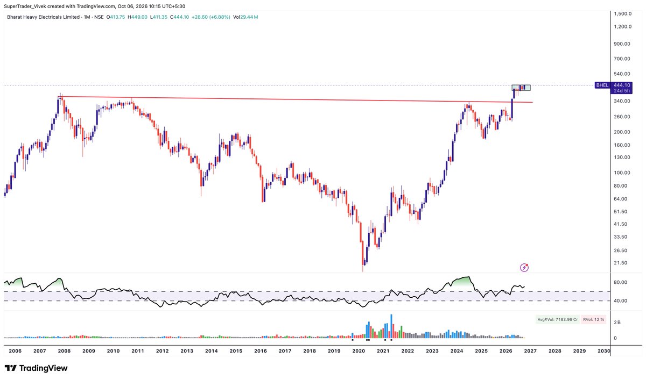Click the 200.00 price axis label

pyautogui.click(x=622, y=132)
